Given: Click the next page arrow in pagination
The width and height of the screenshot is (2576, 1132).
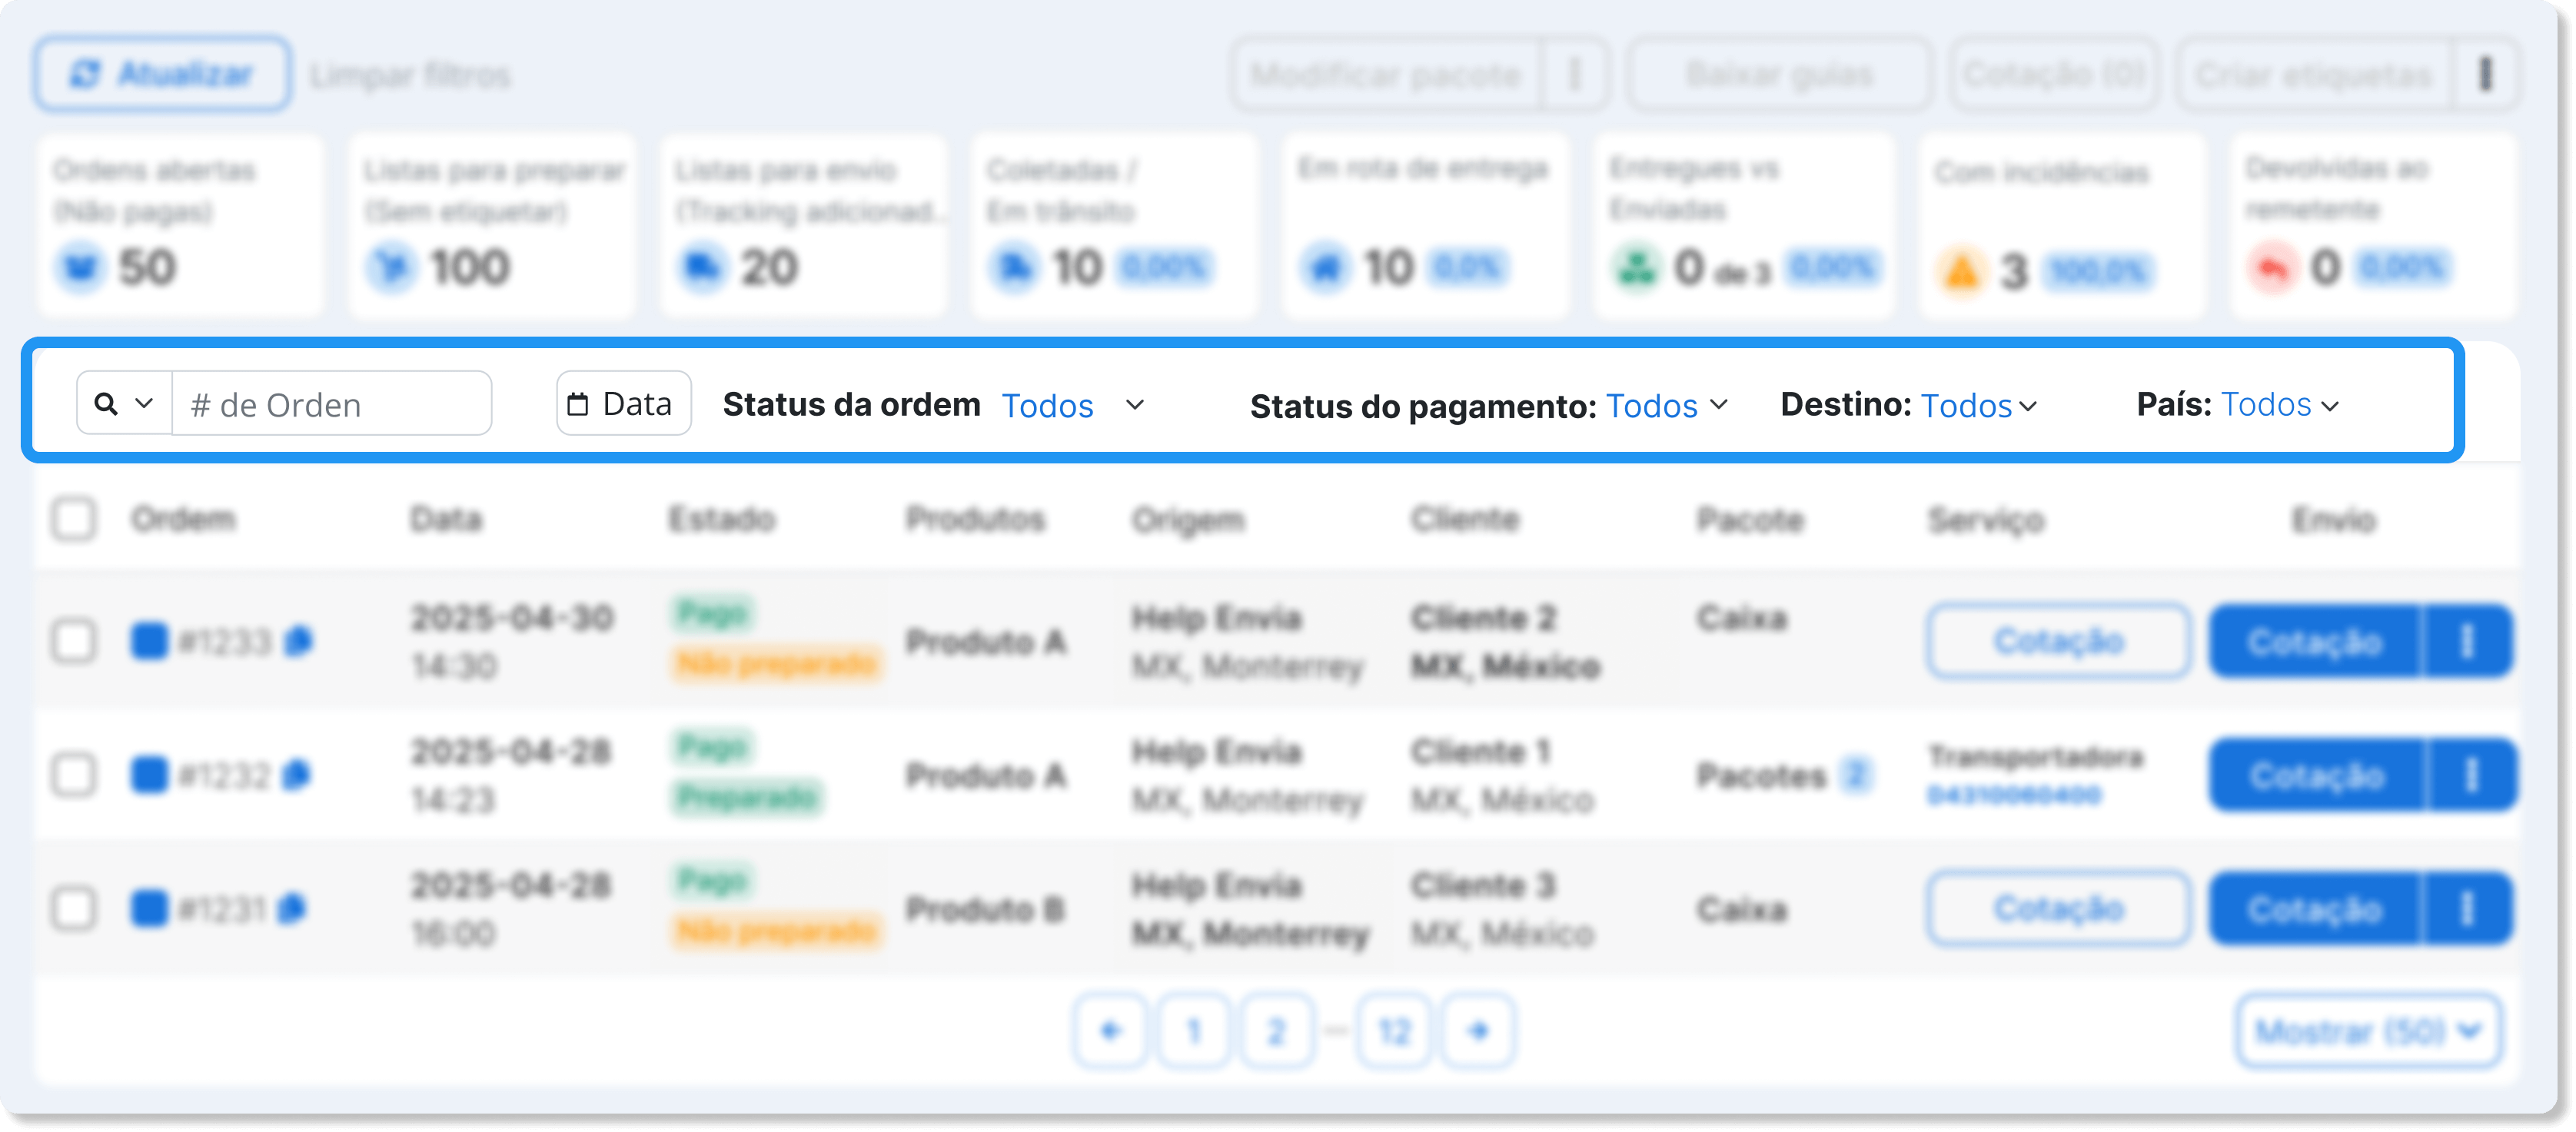Looking at the screenshot, I should [x=1479, y=1030].
